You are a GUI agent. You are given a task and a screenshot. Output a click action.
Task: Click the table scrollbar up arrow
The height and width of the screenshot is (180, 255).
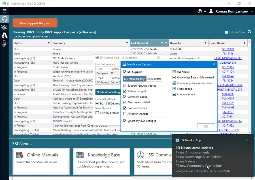click(x=250, y=41)
